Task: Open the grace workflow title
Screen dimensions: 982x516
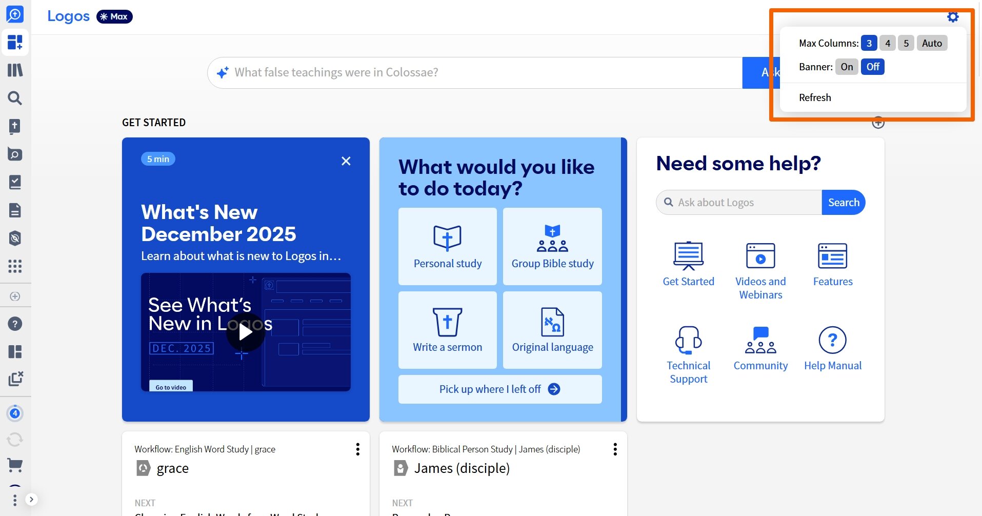Action: [173, 468]
